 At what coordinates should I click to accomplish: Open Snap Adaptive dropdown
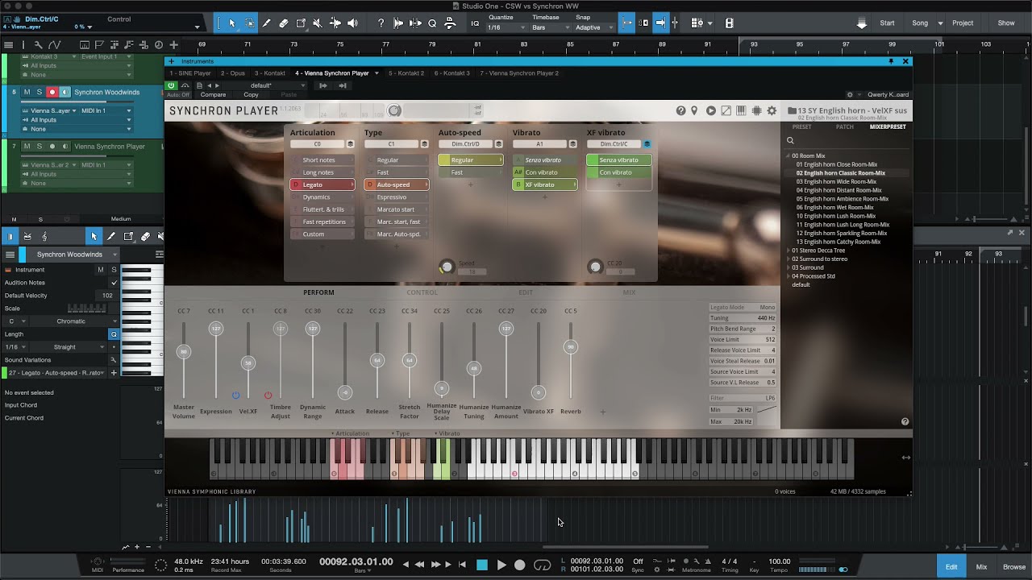click(595, 27)
